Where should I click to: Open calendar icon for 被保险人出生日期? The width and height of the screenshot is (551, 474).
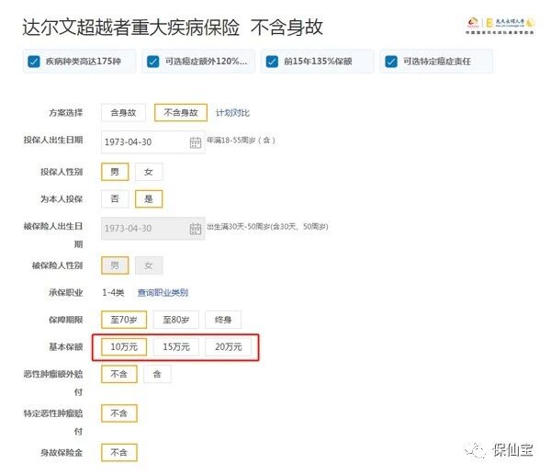coord(196,229)
